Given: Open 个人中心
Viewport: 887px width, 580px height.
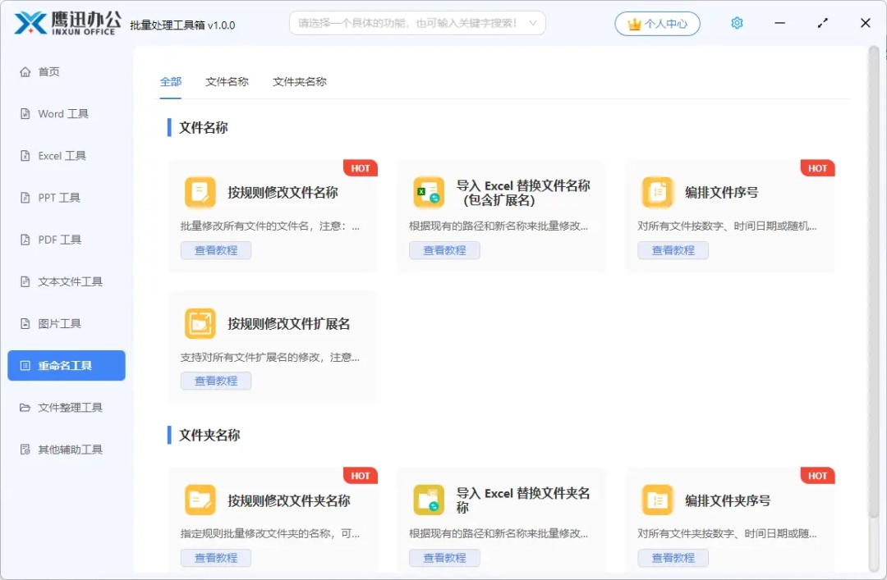Looking at the screenshot, I should 657,23.
